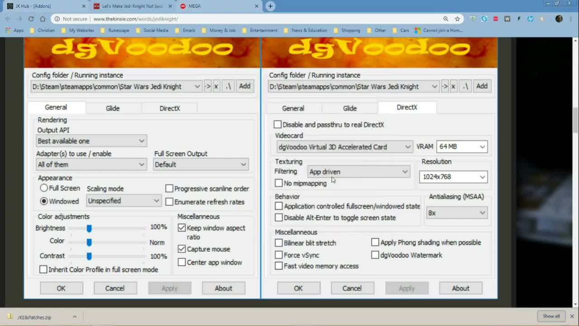Click Cancel in the right dgVoodoo panel
The height and width of the screenshot is (326, 579).
point(352,288)
